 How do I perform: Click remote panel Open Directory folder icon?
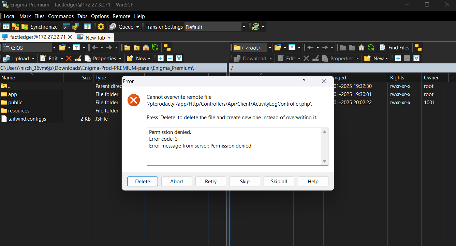pyautogui.click(x=278, y=48)
